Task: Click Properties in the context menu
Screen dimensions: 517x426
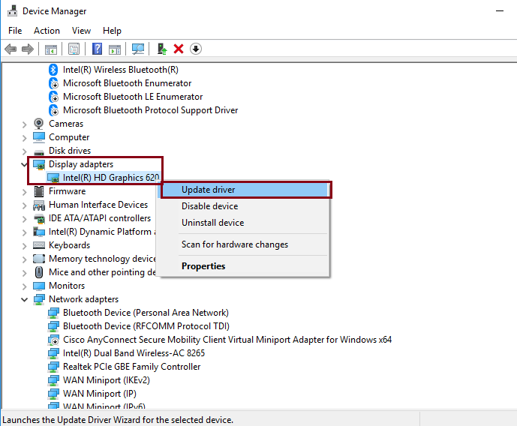Action: coord(203,266)
